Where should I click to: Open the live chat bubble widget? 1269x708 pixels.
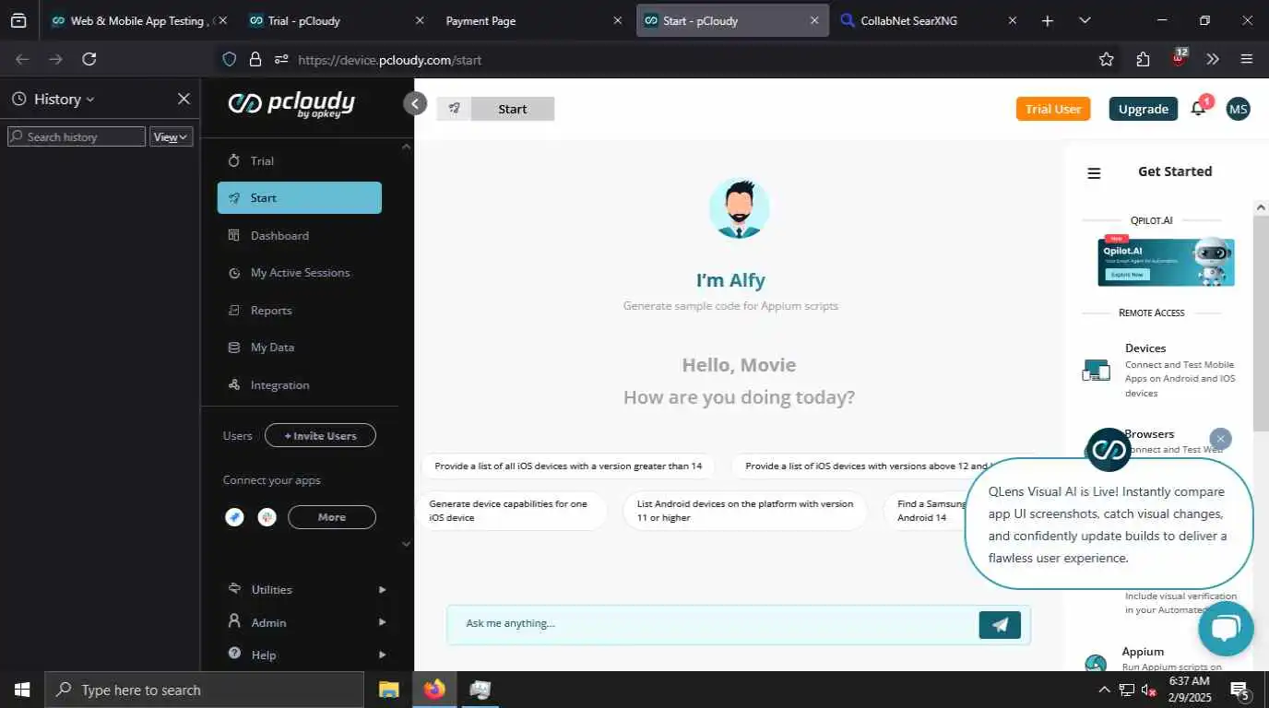(1226, 629)
